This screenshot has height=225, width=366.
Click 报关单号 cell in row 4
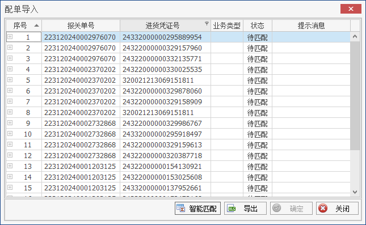click(81, 70)
